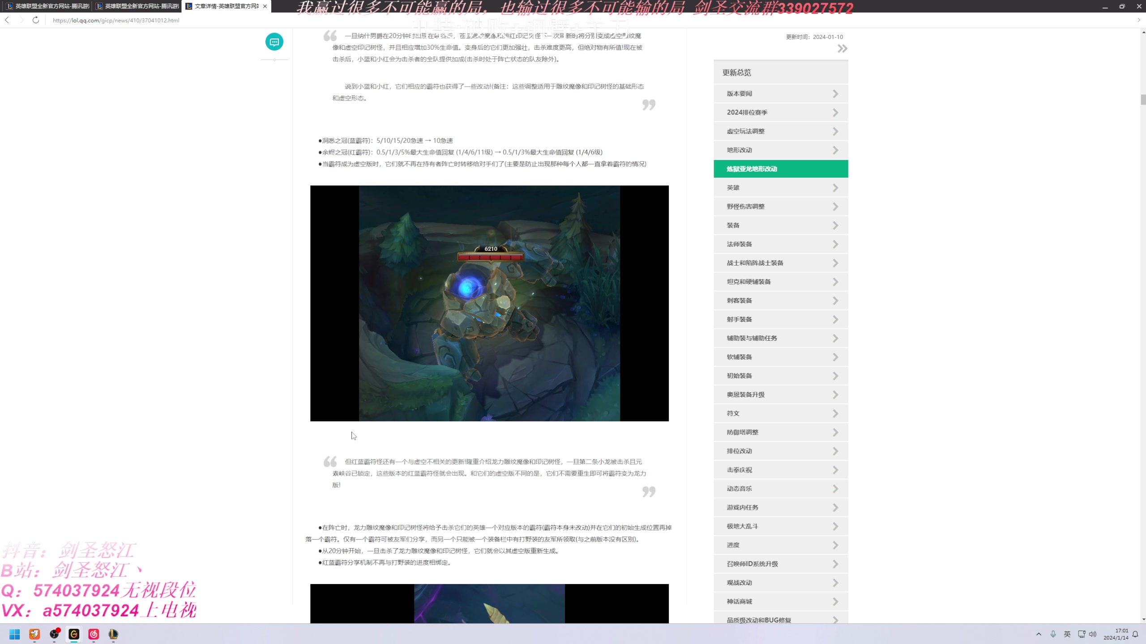Expand the 法师装备 sidebar entry
This screenshot has width=1146, height=644.
pos(781,244)
